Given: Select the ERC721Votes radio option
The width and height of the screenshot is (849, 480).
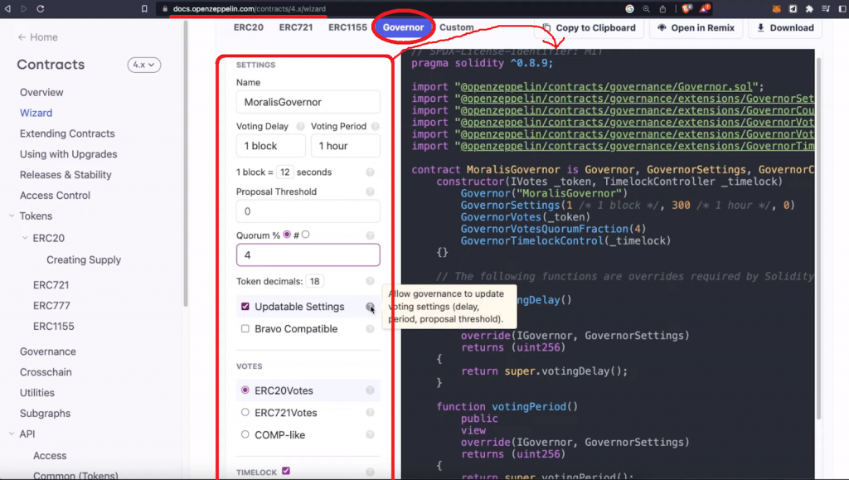Looking at the screenshot, I should click(x=245, y=412).
